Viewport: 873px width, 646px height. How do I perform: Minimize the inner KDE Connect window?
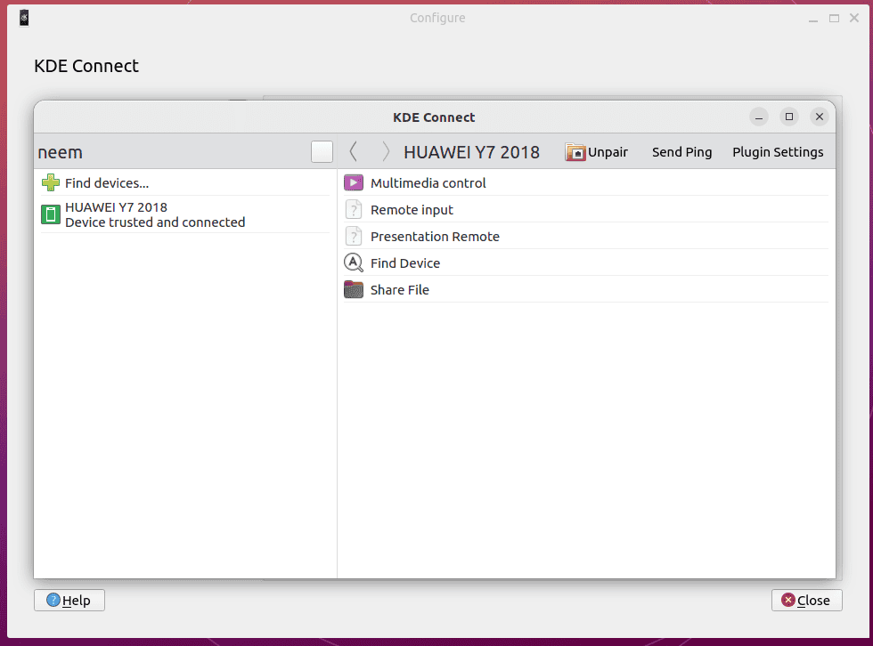pyautogui.click(x=758, y=117)
